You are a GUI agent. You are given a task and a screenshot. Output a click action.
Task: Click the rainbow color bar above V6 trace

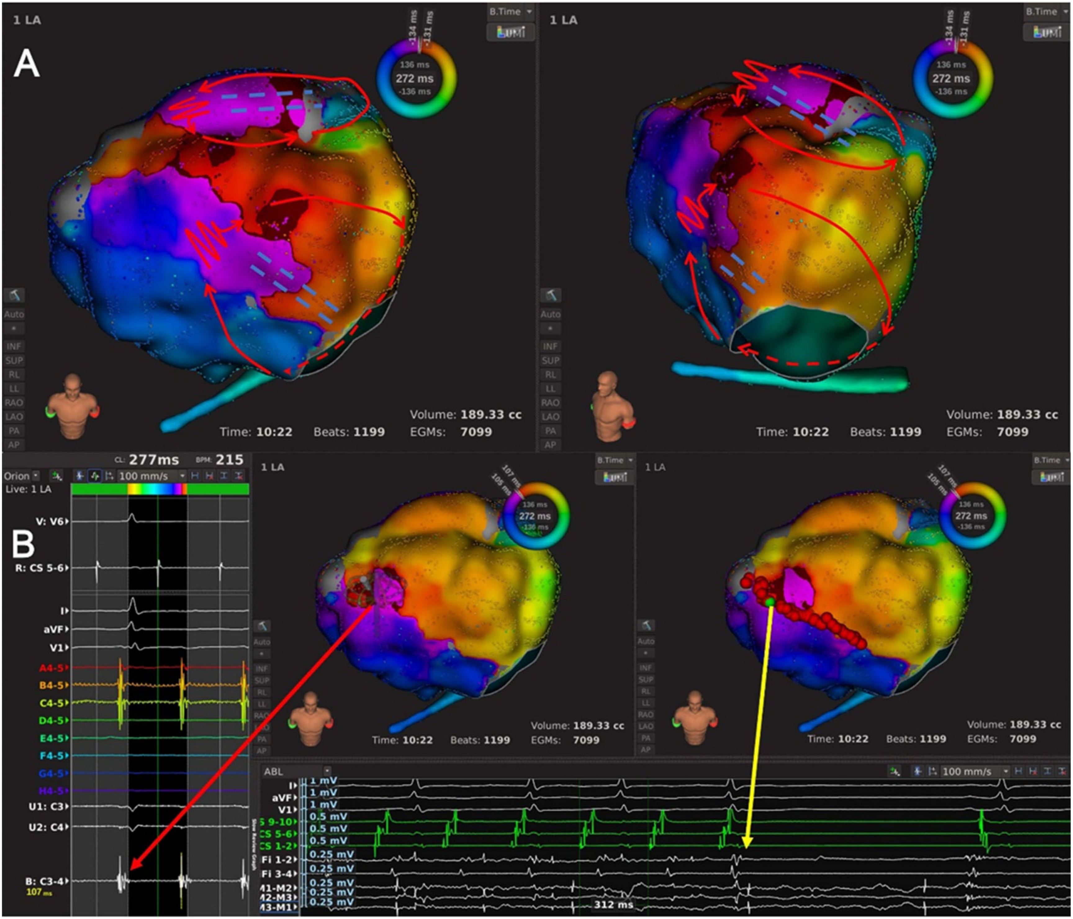[157, 489]
